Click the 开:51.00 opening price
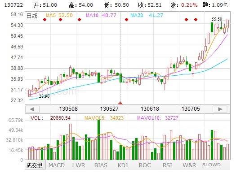Viewport: 236px width, 173px height. (x=45, y=5)
